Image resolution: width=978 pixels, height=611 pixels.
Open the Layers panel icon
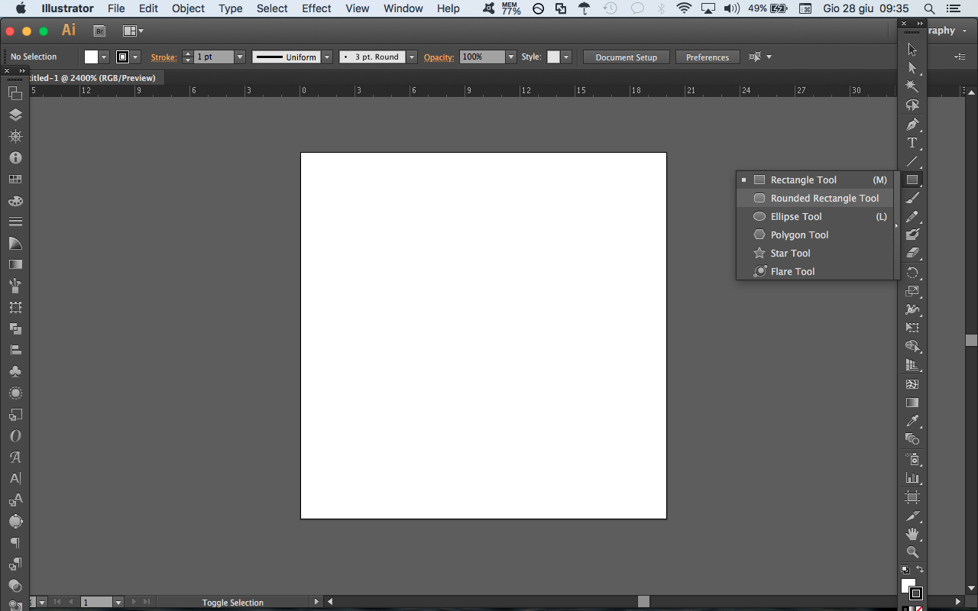15,115
